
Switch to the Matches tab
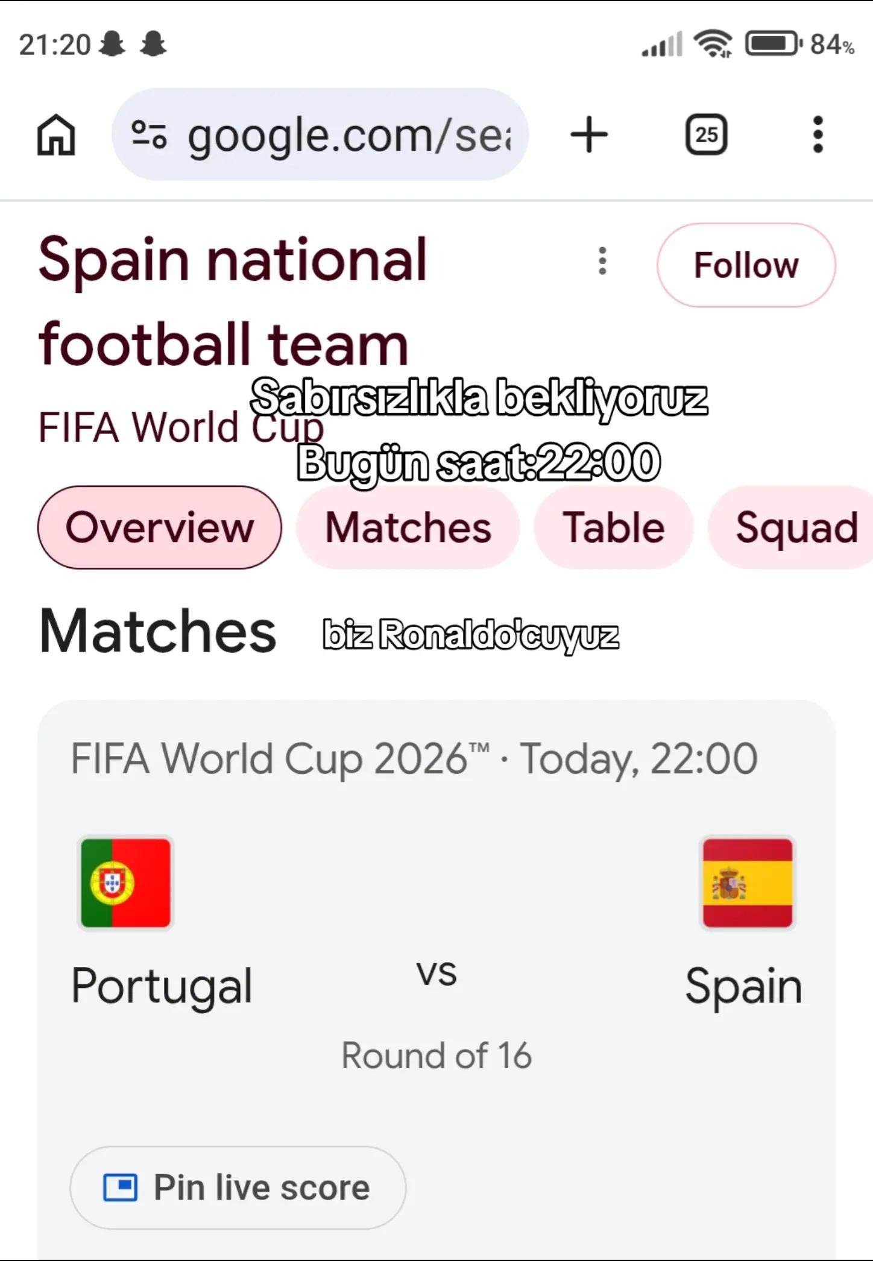(408, 527)
